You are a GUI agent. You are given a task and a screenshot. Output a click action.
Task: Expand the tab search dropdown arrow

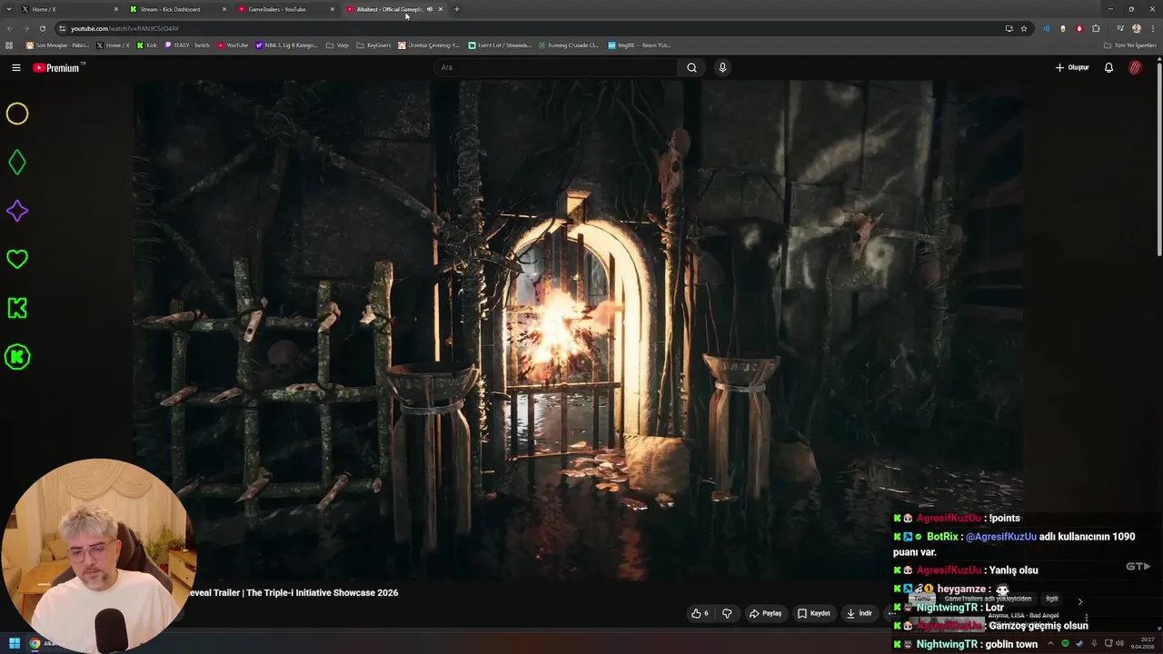(8, 9)
